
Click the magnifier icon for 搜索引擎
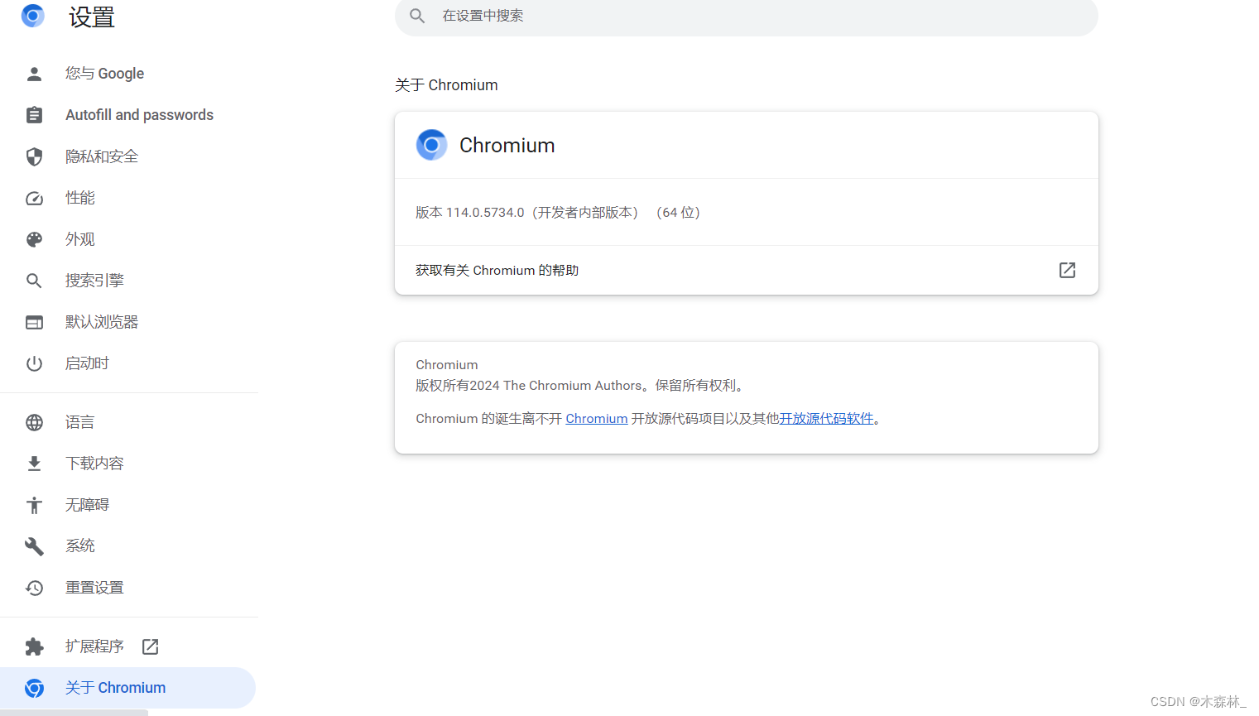(34, 281)
